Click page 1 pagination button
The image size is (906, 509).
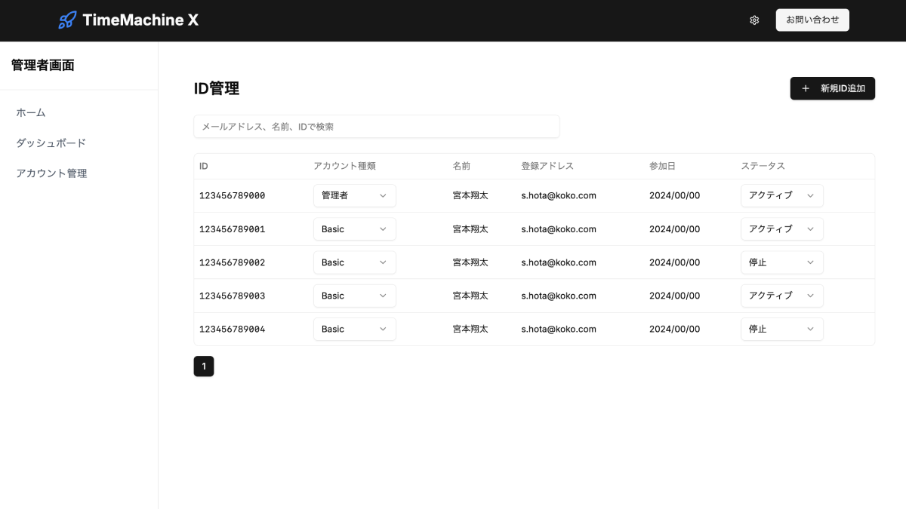204,366
